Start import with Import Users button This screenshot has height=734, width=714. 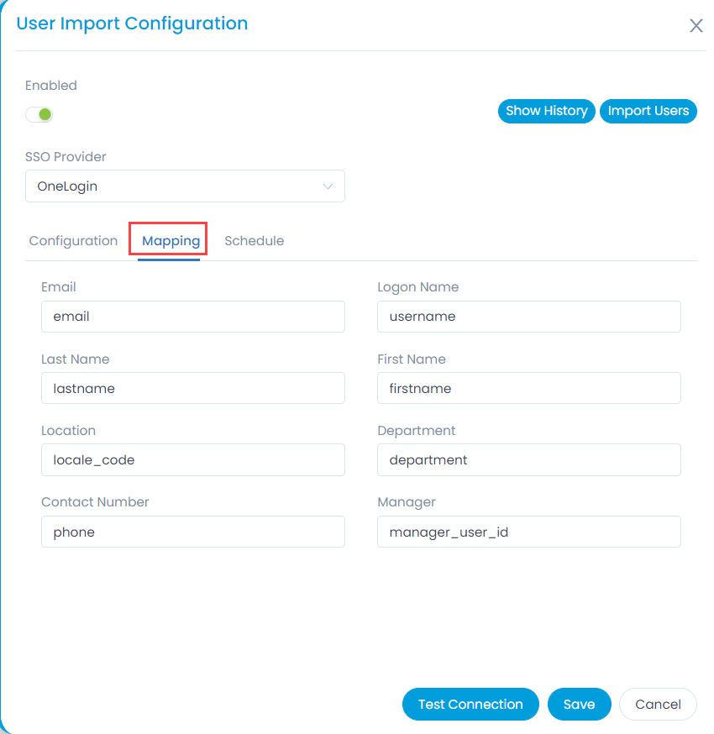pos(648,111)
